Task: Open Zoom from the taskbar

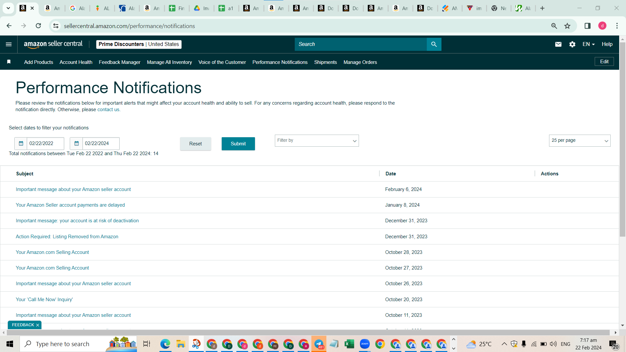Action: (x=365, y=344)
